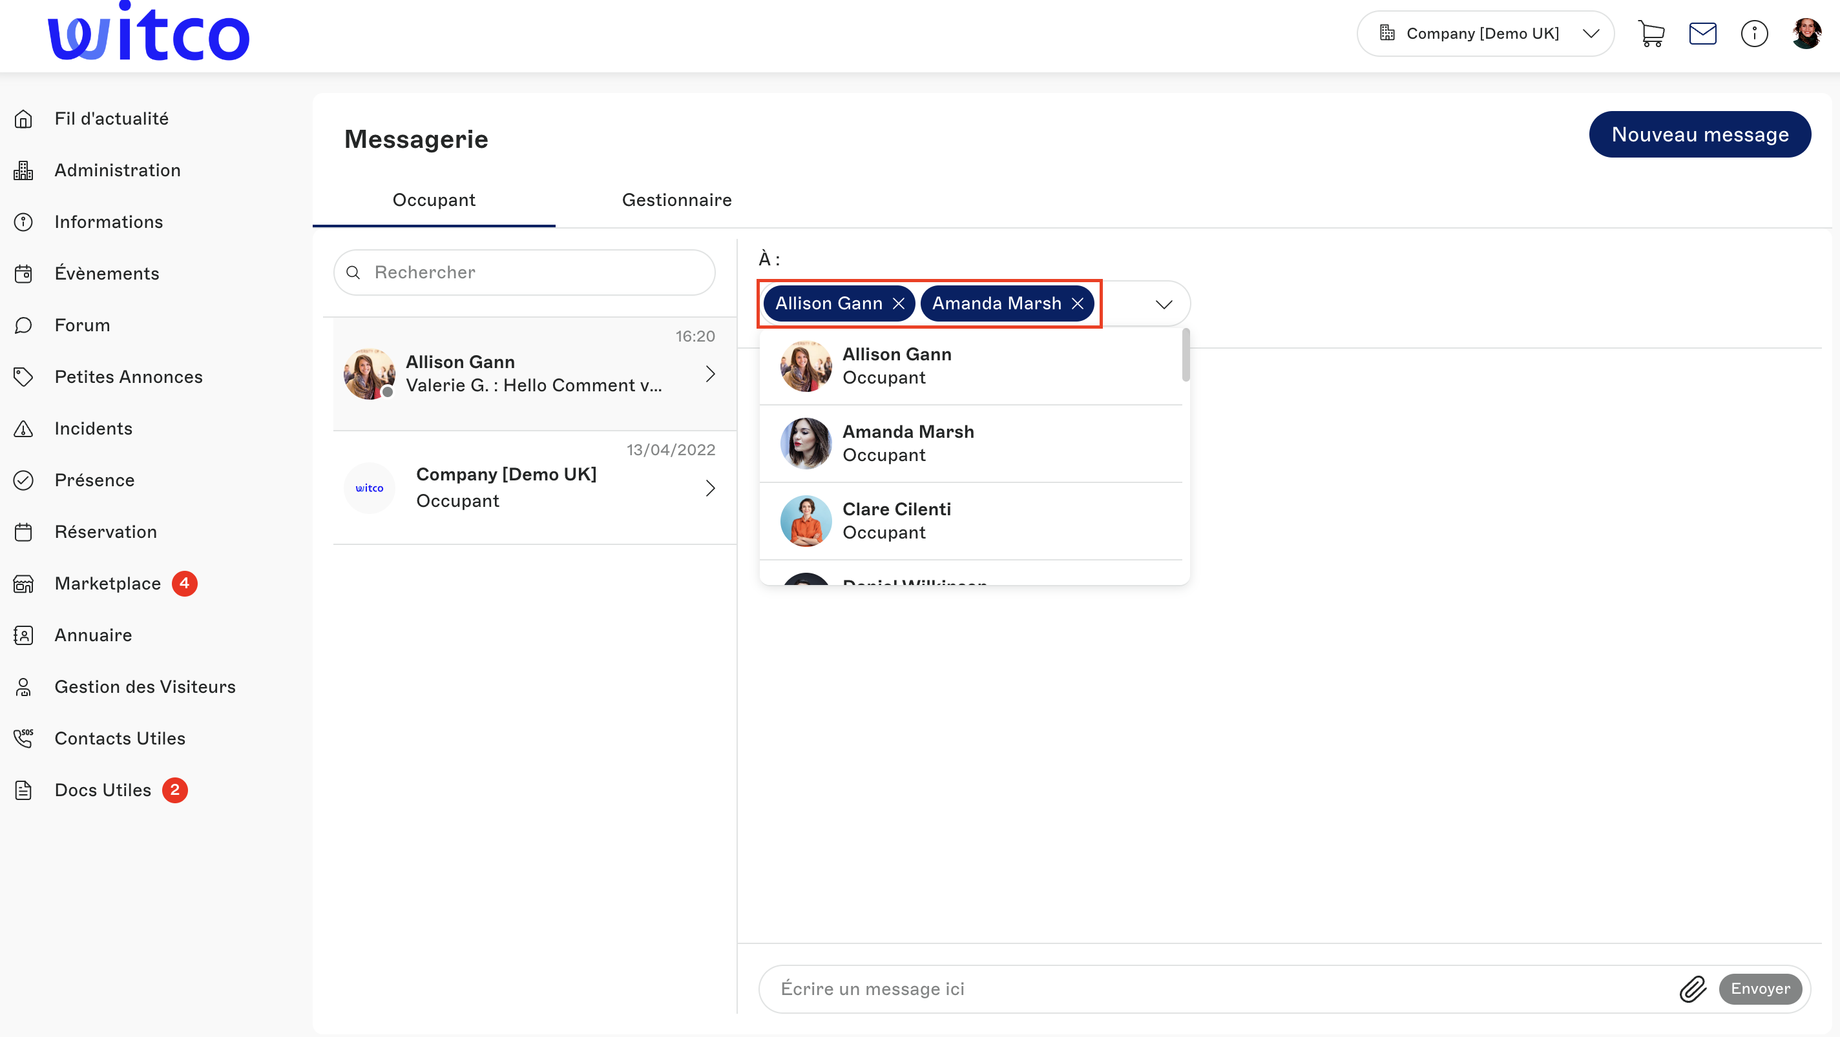Click the recipient list scrollbar
The height and width of the screenshot is (1037, 1840).
[1185, 355]
